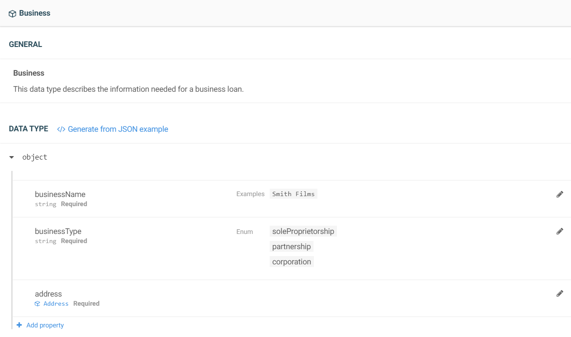Select the soleProprietorship enum value
The image size is (571, 337).
pyautogui.click(x=303, y=231)
